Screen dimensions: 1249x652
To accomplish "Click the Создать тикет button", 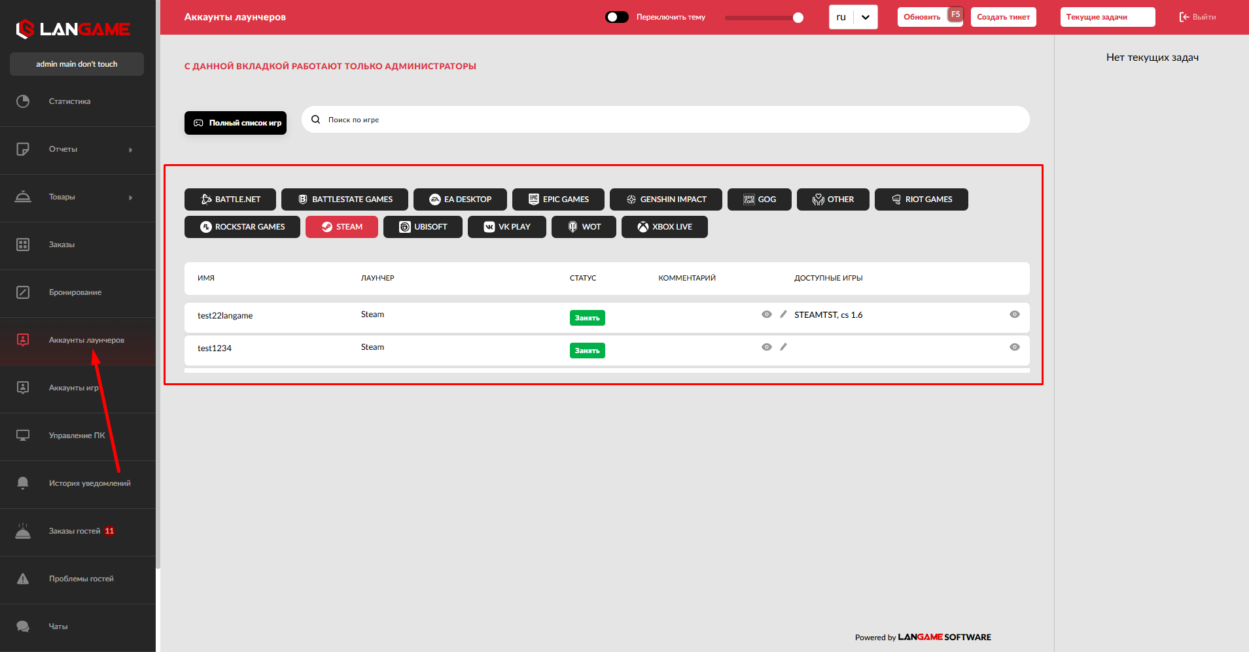I will coord(1004,17).
